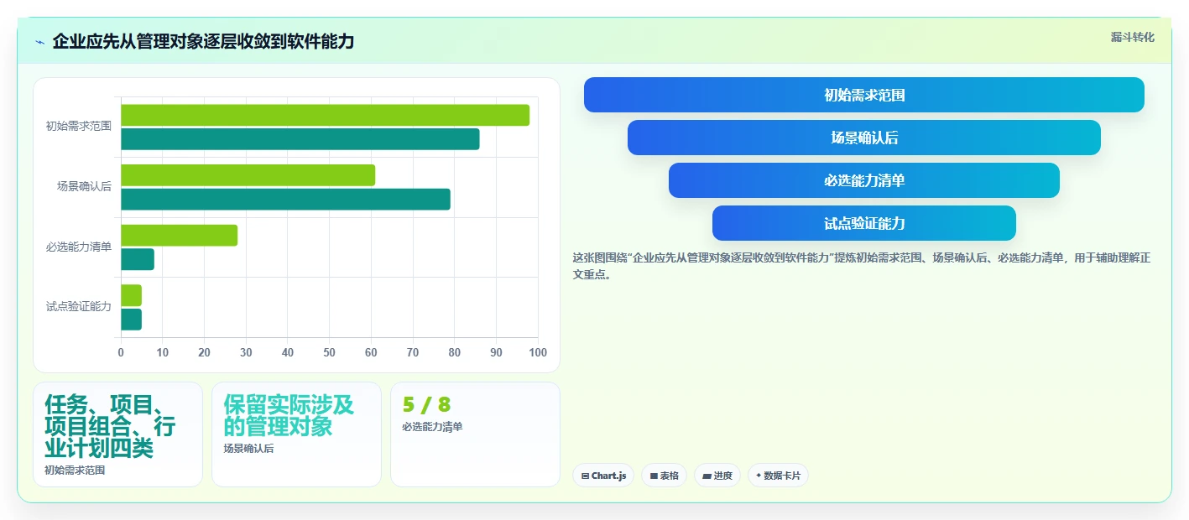Click the 初始需求范围 chart axis label

(79, 127)
